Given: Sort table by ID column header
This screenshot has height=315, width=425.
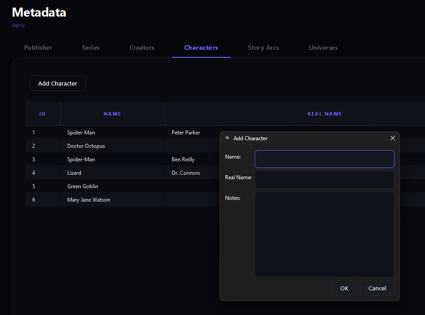Looking at the screenshot, I should point(43,114).
